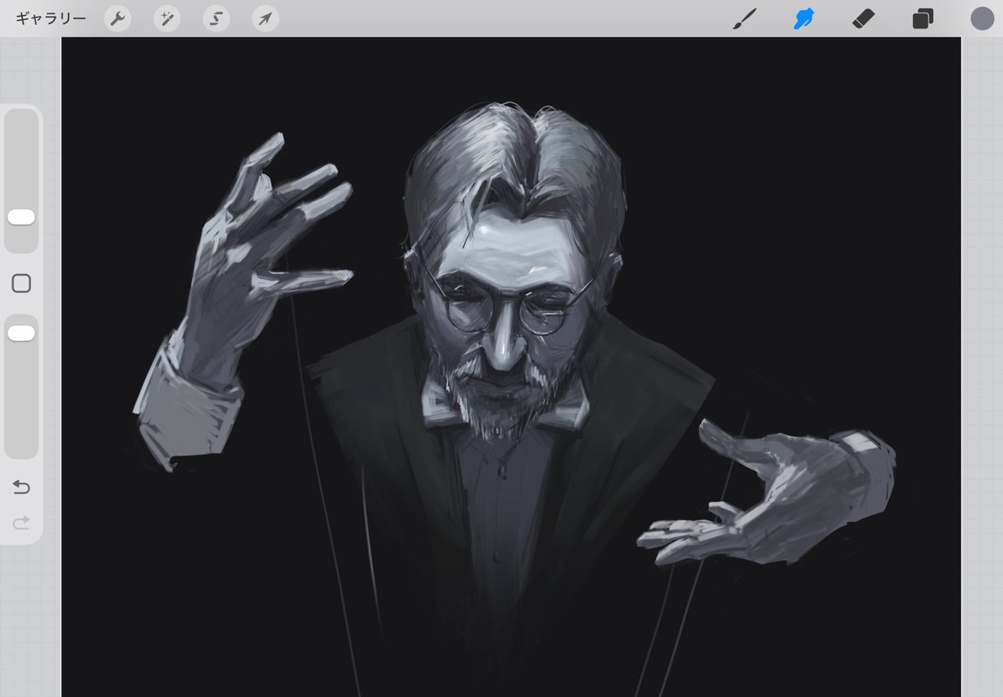Redo the last undone stroke

click(x=21, y=523)
